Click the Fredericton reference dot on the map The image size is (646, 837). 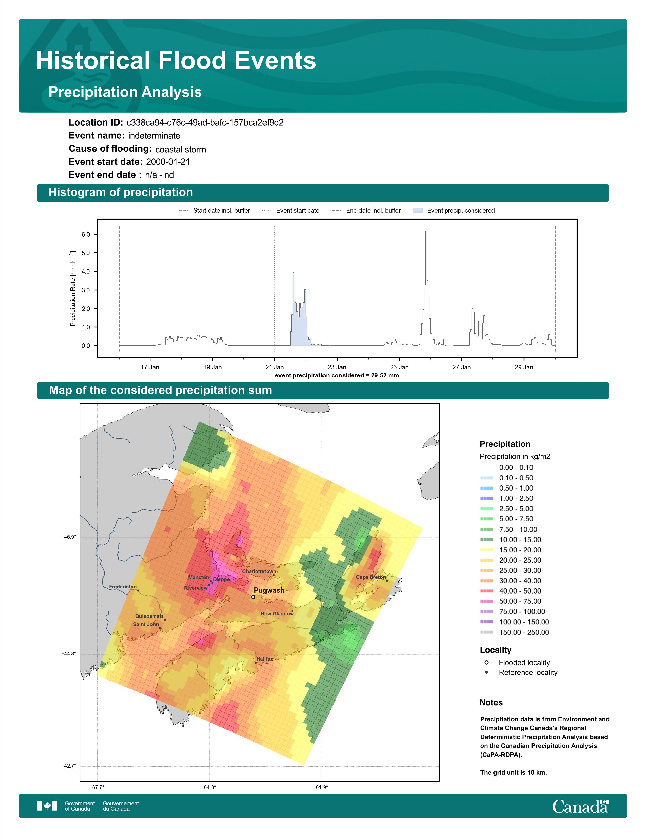pos(138,590)
